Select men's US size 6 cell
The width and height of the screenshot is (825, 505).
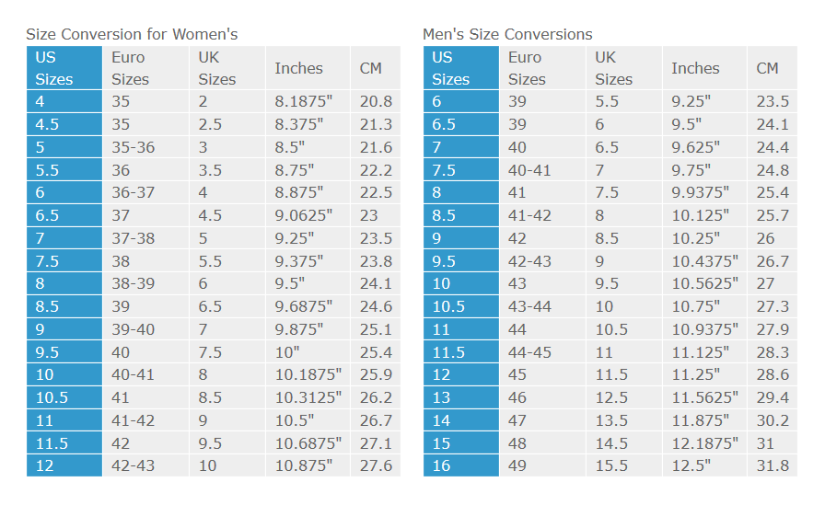pyautogui.click(x=460, y=102)
